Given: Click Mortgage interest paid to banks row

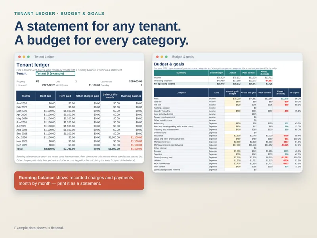Looking at the screenshot, I should (x=227, y=145).
